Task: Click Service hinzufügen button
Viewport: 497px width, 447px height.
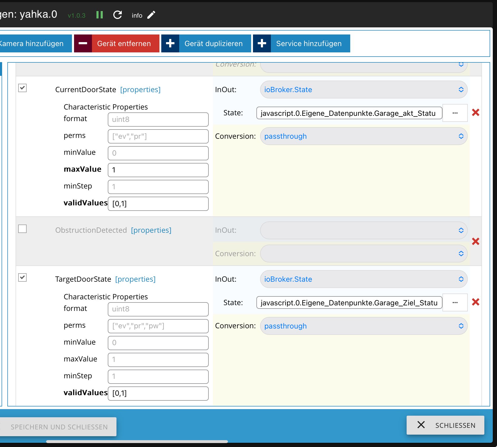Action: tap(301, 43)
